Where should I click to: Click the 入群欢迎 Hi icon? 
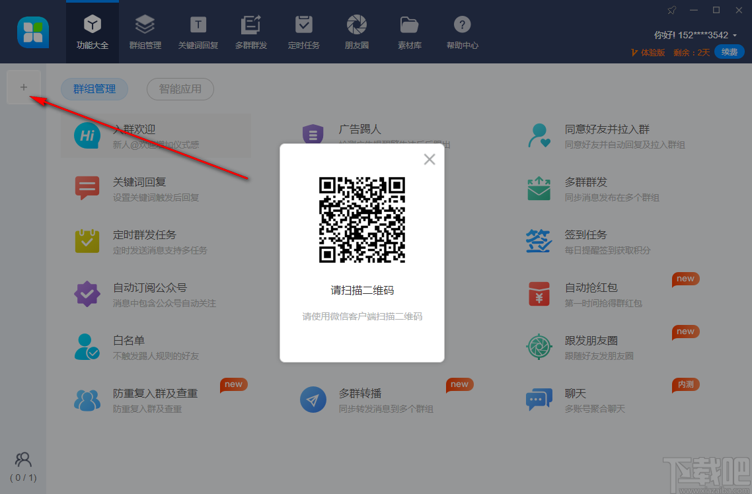coord(87,135)
